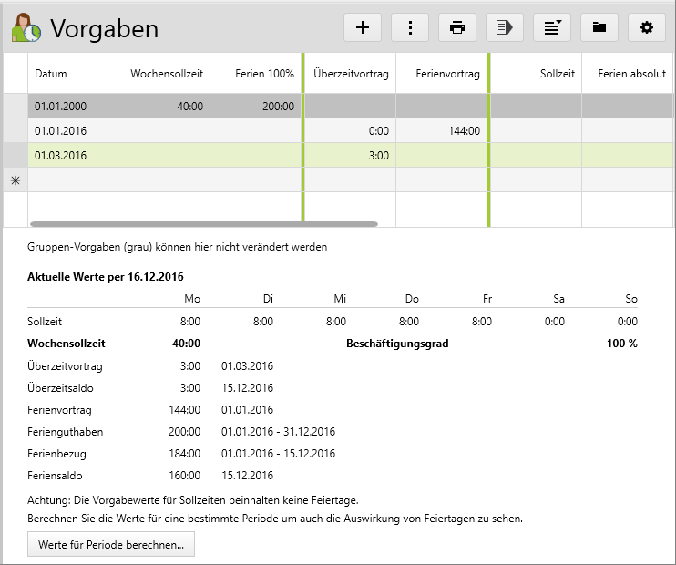
Task: Click the Vorgaben user clock icon
Action: [26, 28]
